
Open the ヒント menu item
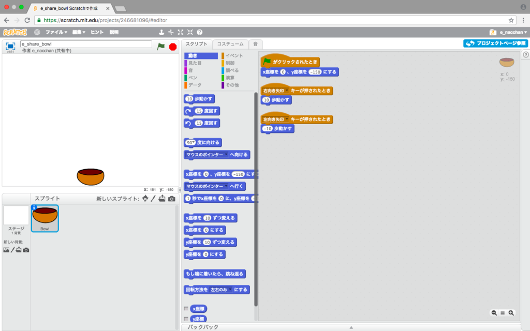point(97,32)
